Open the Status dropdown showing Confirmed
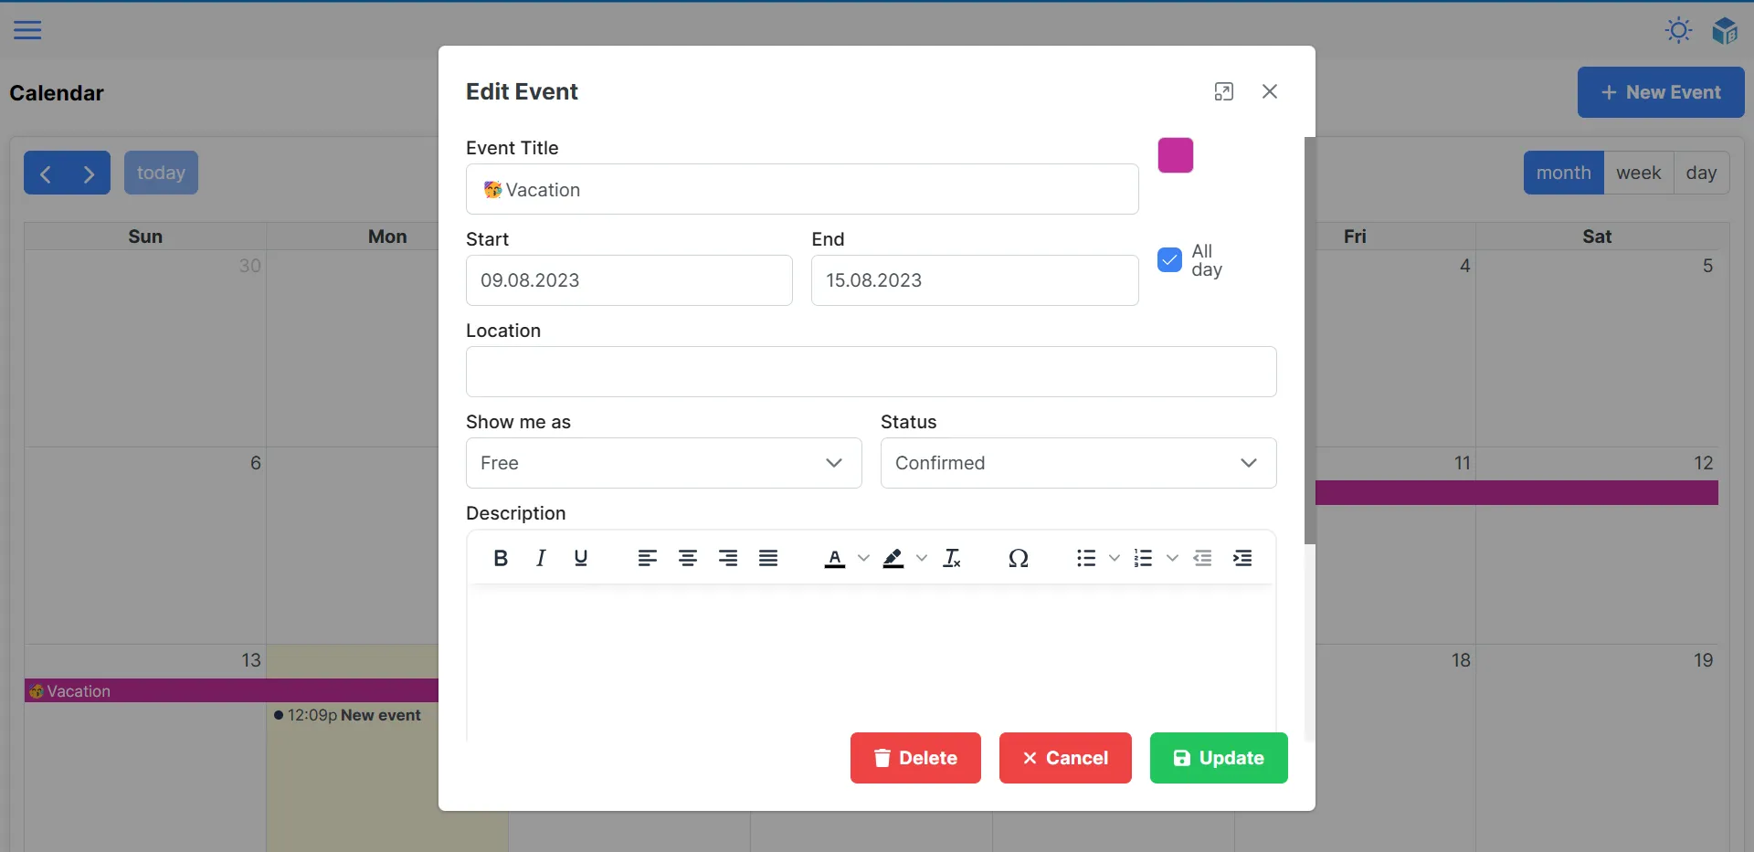Screen dimensions: 1754x852 [x=1078, y=463]
